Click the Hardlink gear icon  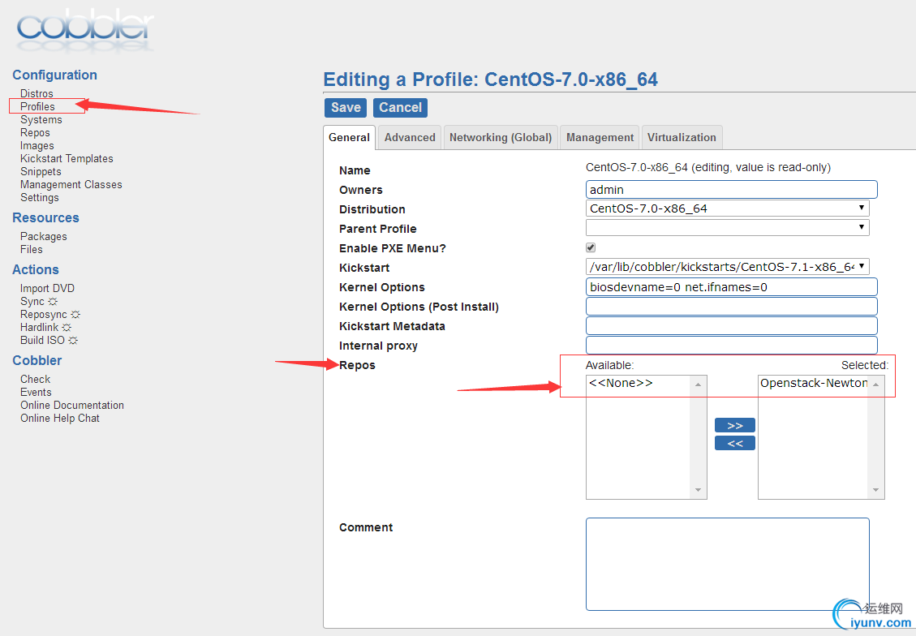click(67, 328)
